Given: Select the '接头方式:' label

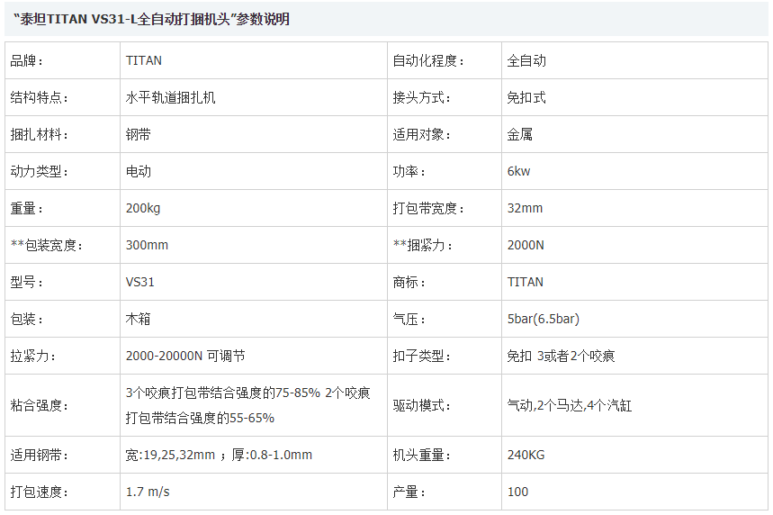Looking at the screenshot, I should [x=421, y=97].
